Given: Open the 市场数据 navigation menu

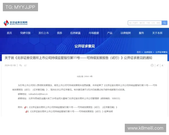Looking at the screenshot, I should [x=94, y=33].
